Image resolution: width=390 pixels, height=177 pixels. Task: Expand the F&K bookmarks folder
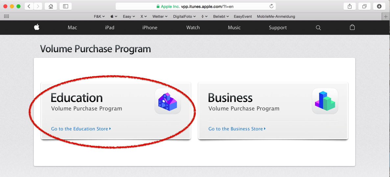pos(99,16)
